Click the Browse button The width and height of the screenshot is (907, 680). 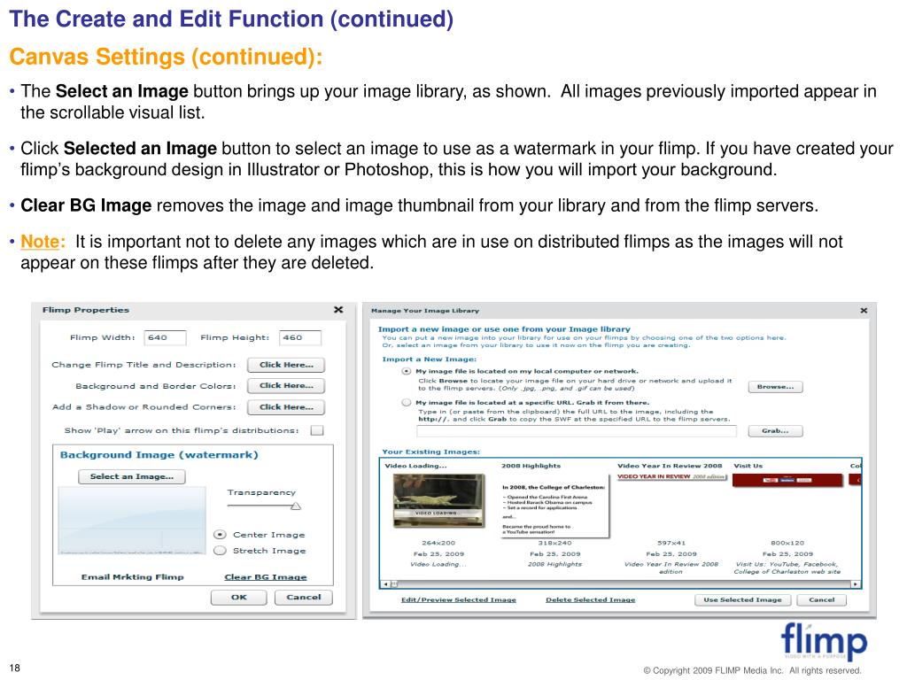[x=775, y=387]
